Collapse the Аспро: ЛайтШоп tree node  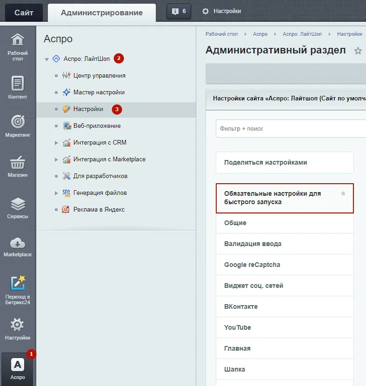tap(47, 60)
